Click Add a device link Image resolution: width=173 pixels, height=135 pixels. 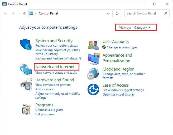click(x=44, y=89)
